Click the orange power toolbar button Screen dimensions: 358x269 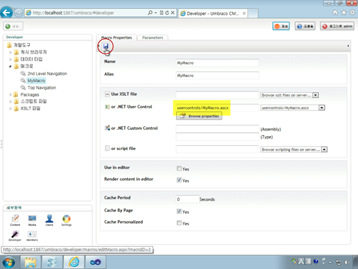click(281, 26)
